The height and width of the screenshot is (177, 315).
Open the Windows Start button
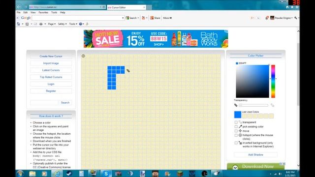tap(20, 174)
